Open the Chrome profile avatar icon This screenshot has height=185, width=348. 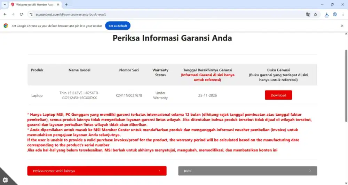coord(335,15)
